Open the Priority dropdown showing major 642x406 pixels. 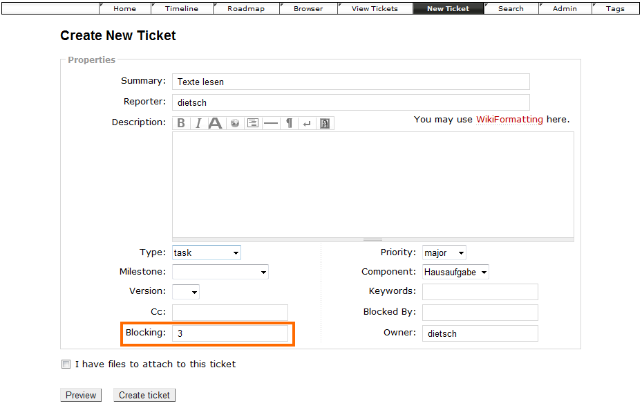pyautogui.click(x=444, y=252)
